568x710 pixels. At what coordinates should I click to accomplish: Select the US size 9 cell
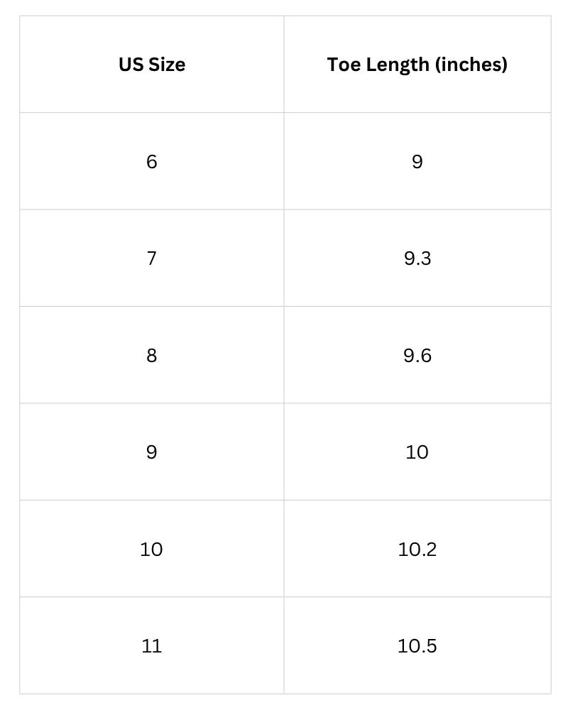[x=152, y=452]
